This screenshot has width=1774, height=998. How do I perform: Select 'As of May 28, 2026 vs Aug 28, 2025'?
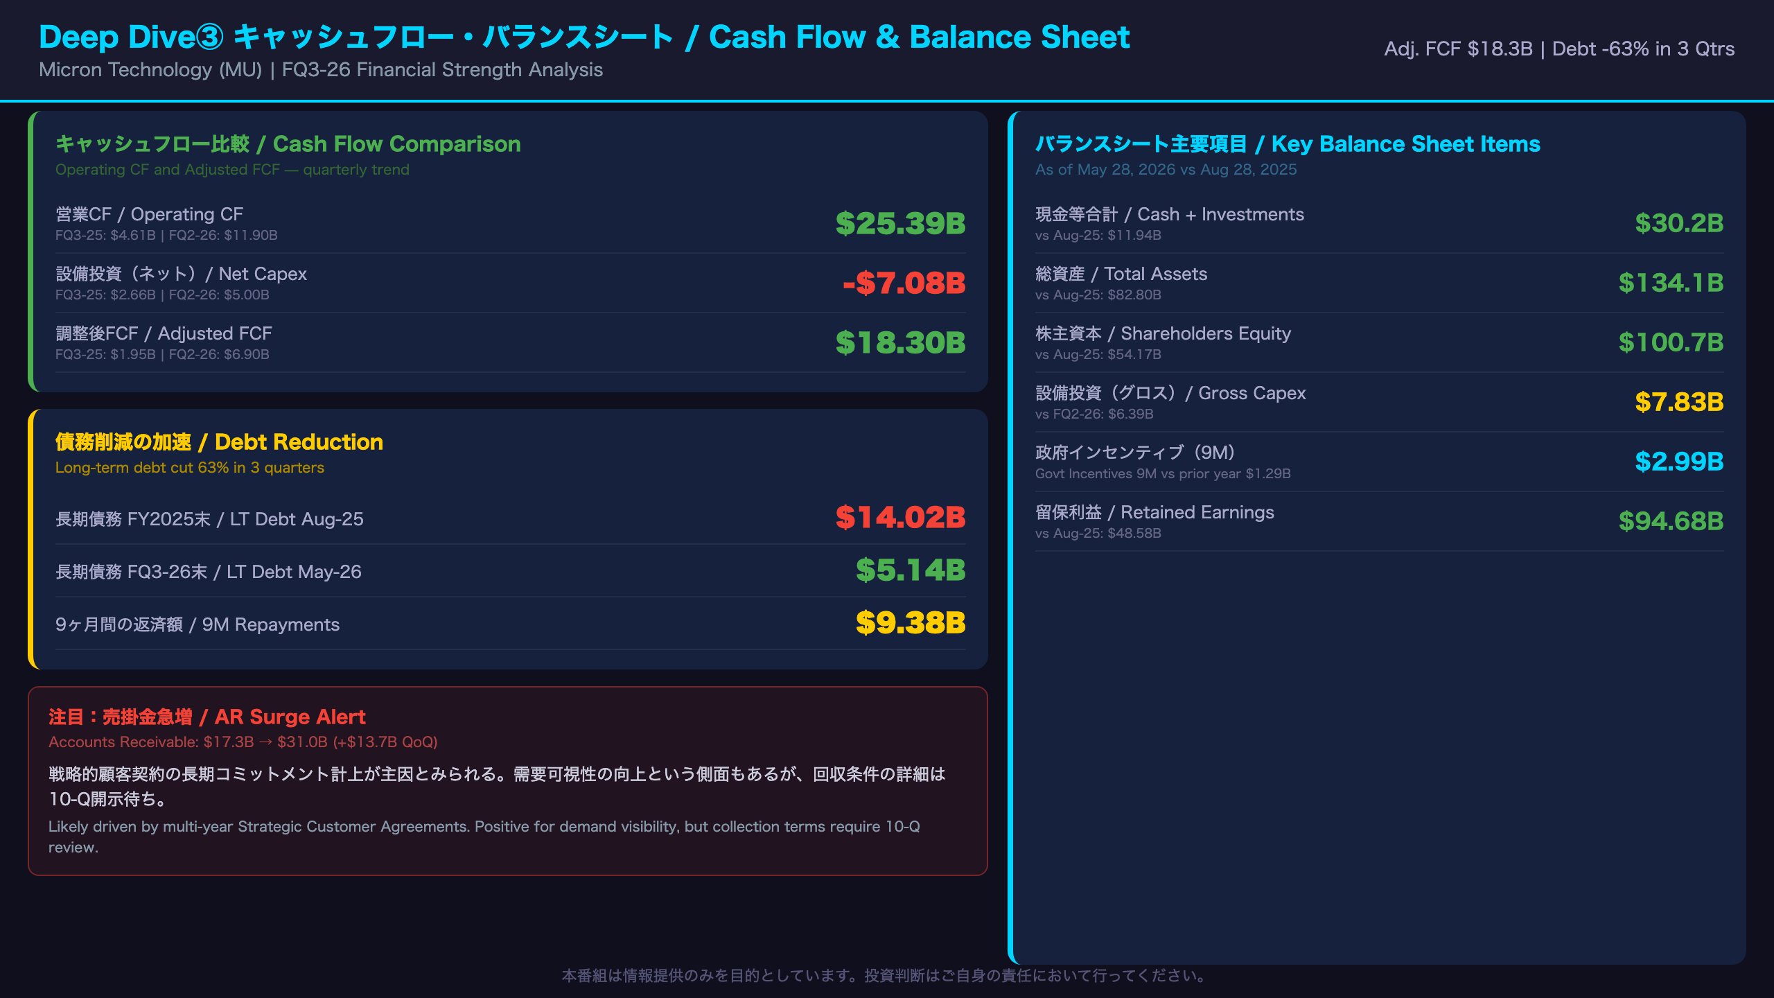[1166, 170]
